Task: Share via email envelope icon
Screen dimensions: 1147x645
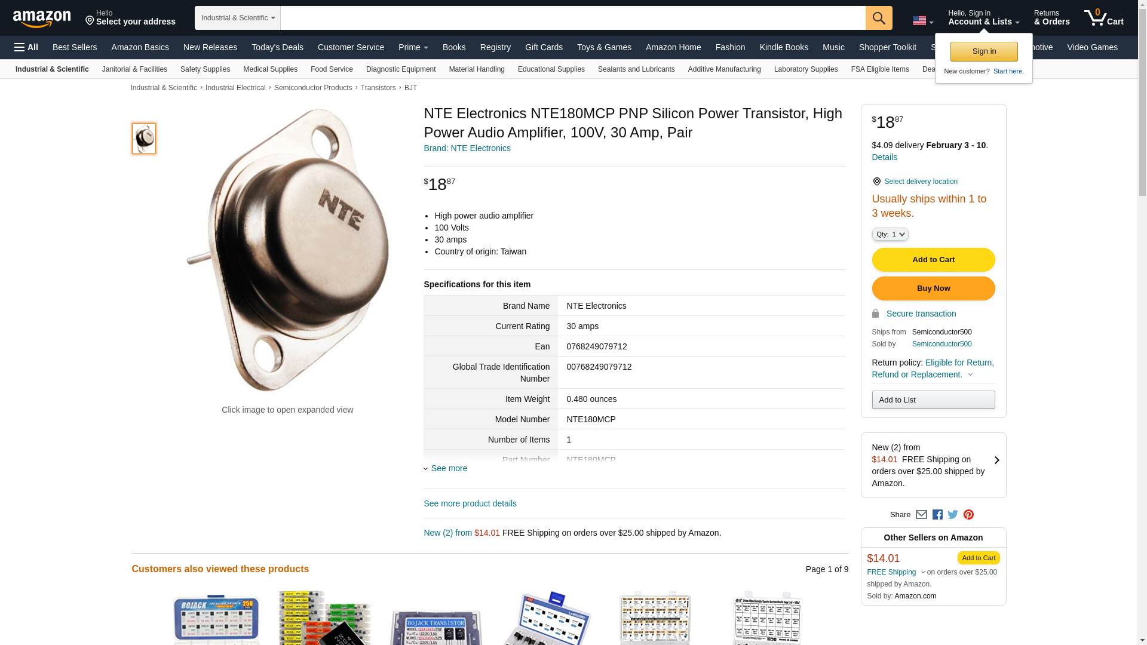Action: click(x=921, y=515)
